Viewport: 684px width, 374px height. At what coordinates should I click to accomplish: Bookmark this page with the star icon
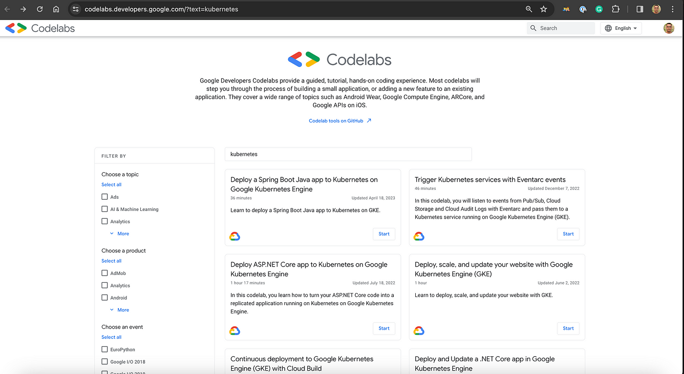(543, 9)
